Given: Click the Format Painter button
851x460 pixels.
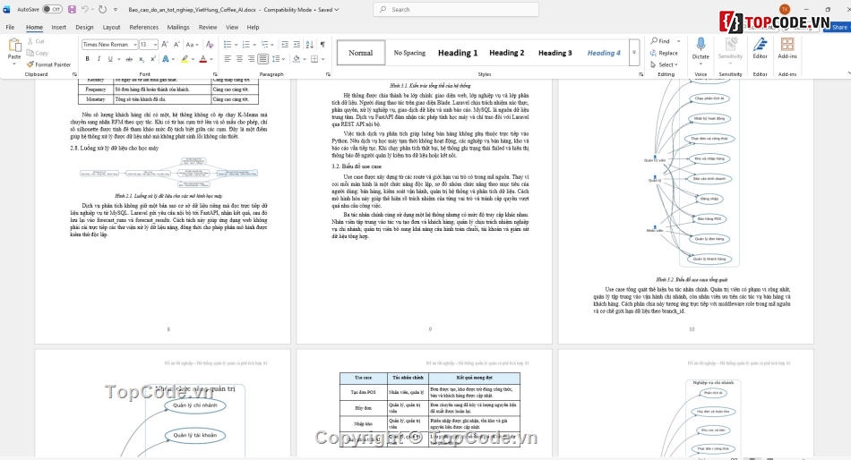Looking at the screenshot, I should coord(49,64).
